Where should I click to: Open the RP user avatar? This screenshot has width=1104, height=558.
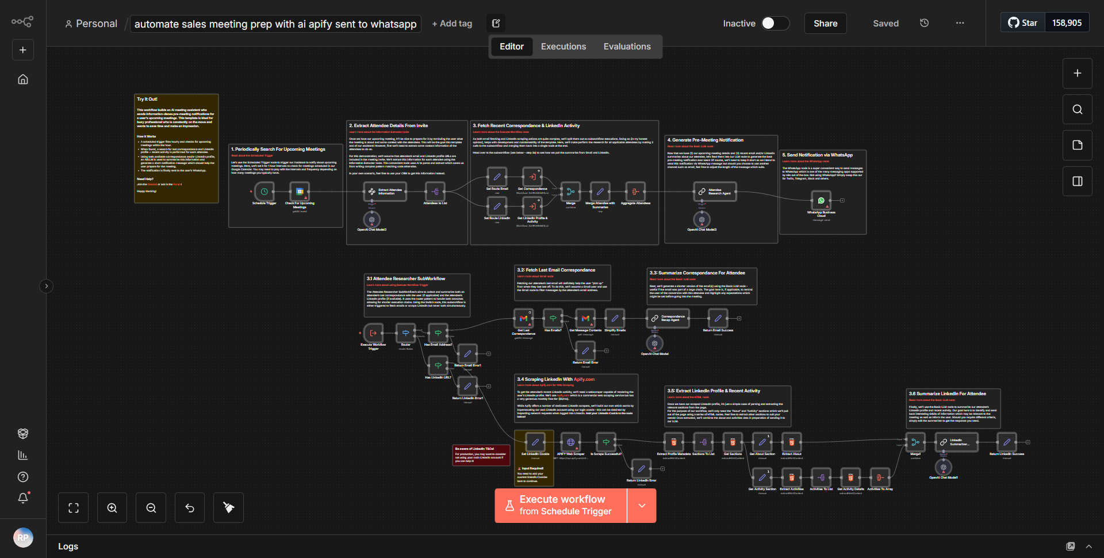coord(23,538)
